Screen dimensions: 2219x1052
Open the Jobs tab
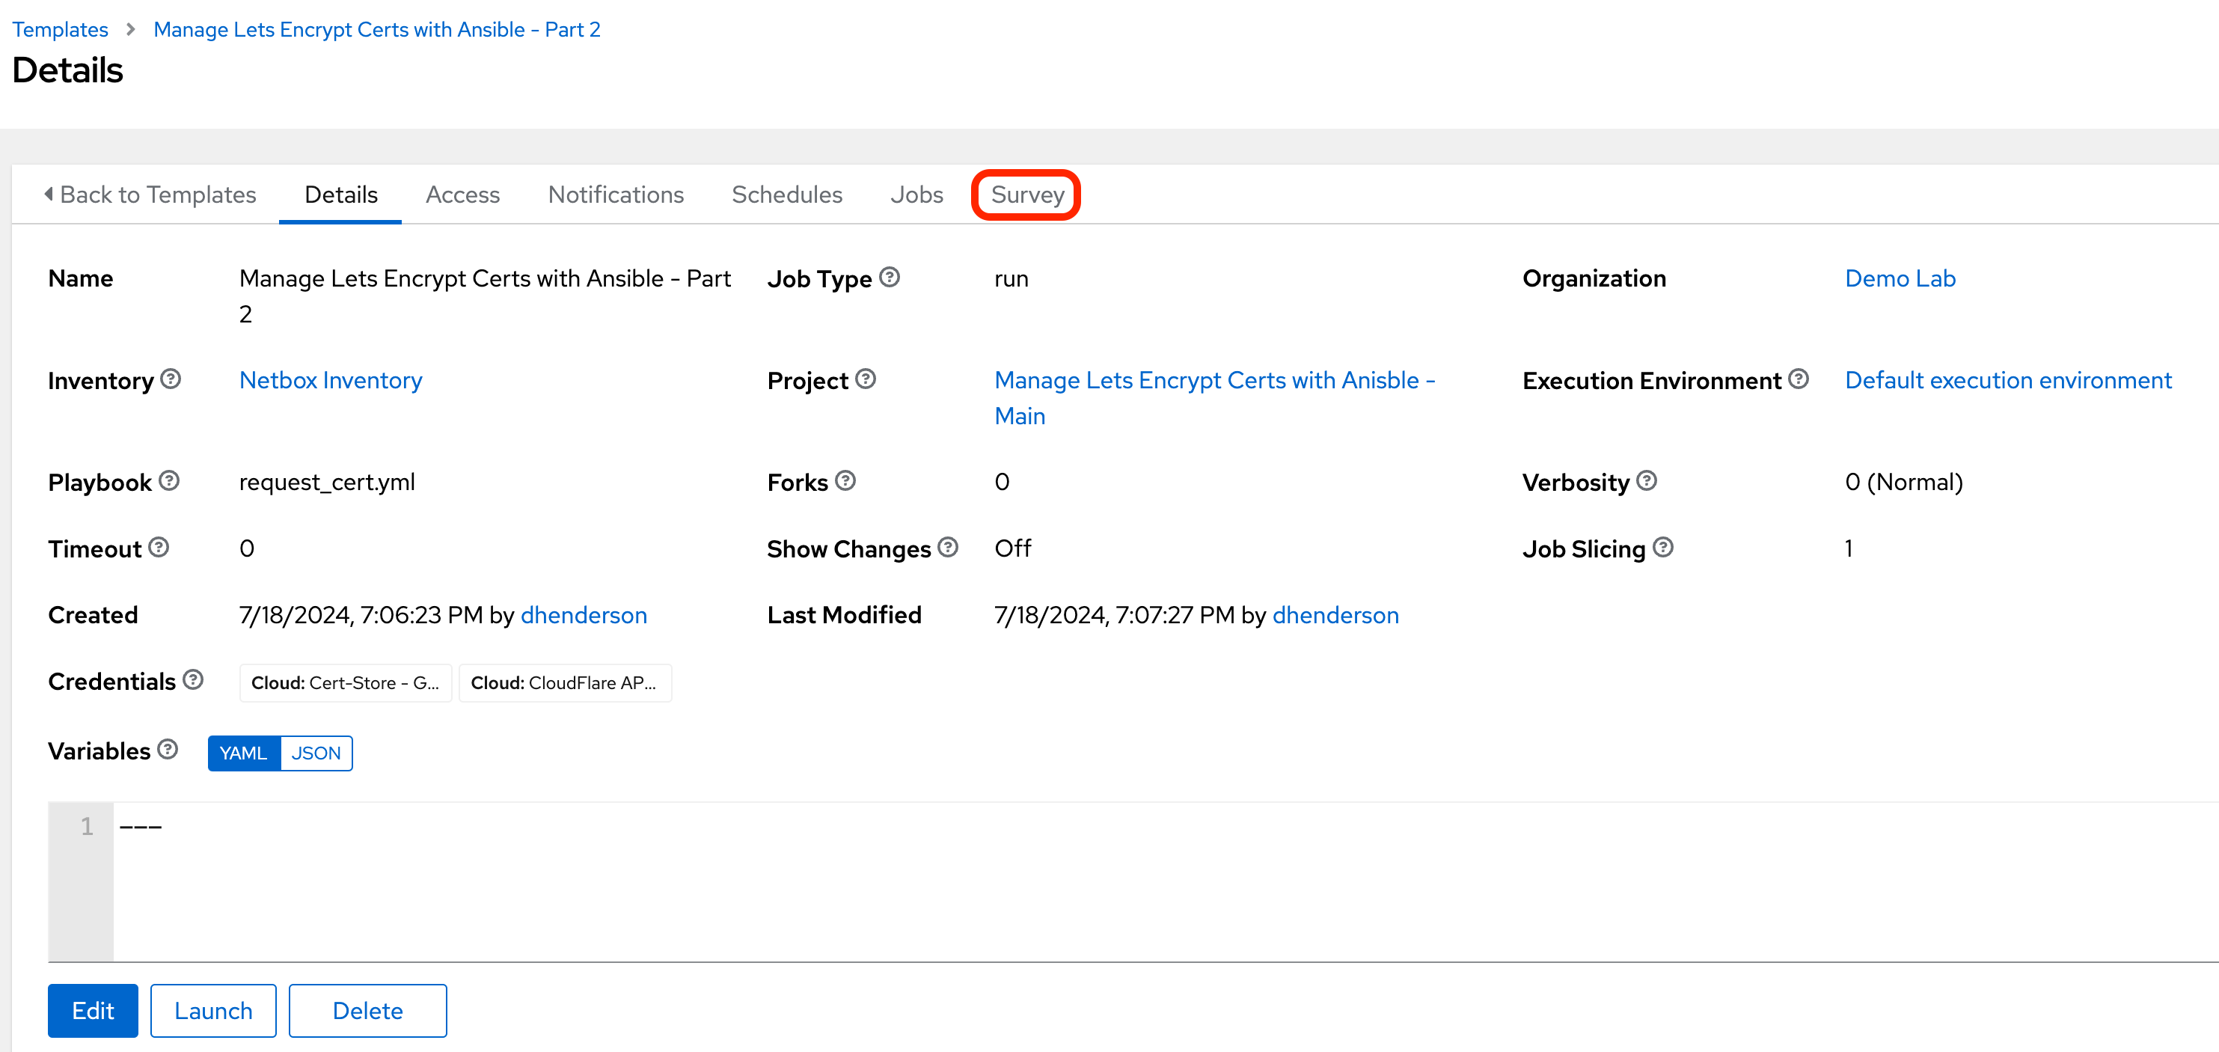916,195
